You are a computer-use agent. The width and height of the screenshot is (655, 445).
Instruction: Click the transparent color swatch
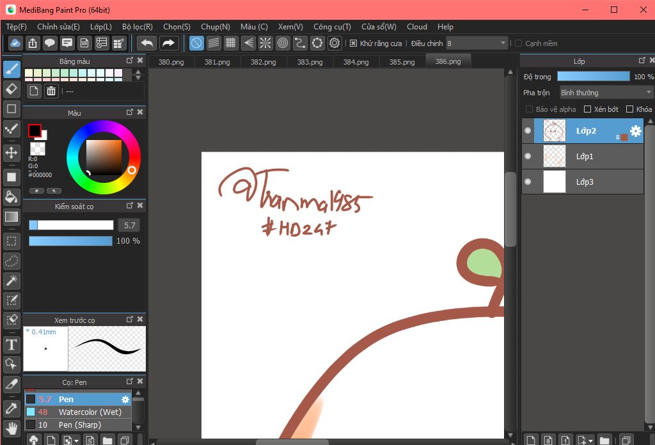[38, 148]
